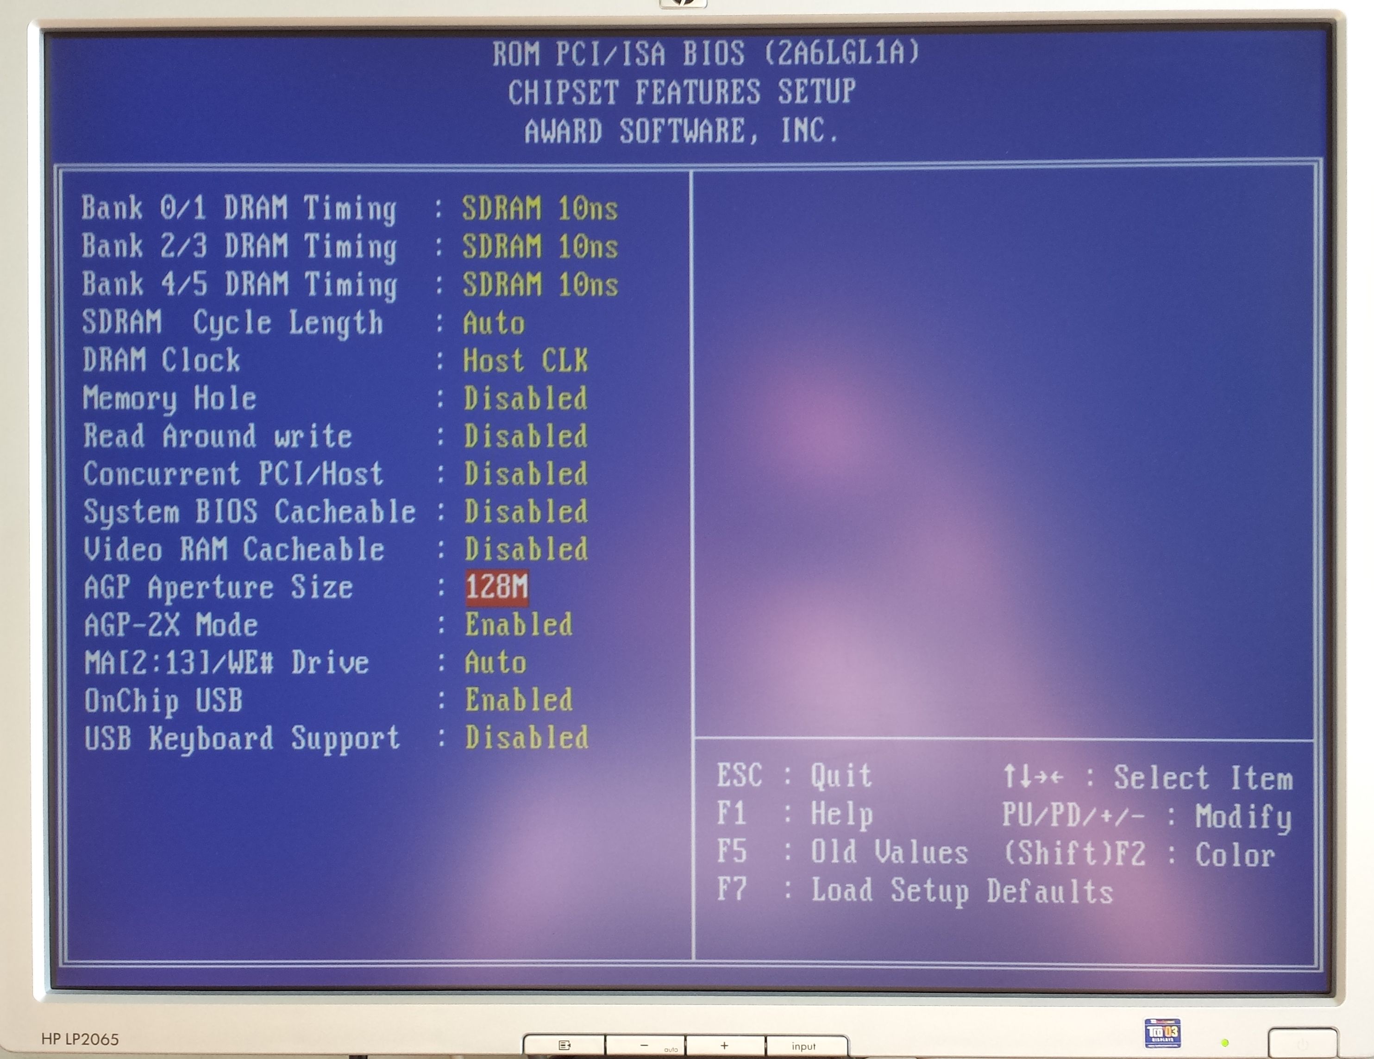Click the DRAM Clock label
The image size is (1374, 1059).
click(161, 361)
